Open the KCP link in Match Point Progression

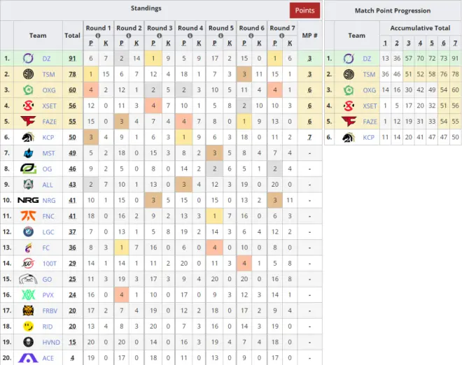[369, 137]
